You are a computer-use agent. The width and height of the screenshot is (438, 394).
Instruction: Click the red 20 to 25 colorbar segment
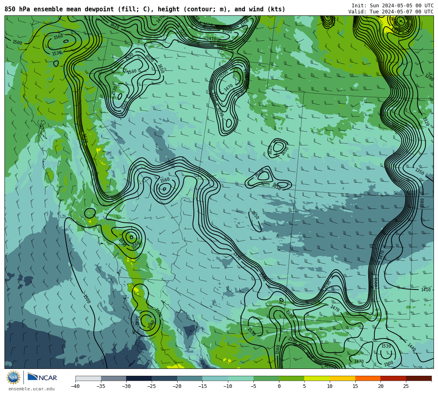tap(393, 378)
